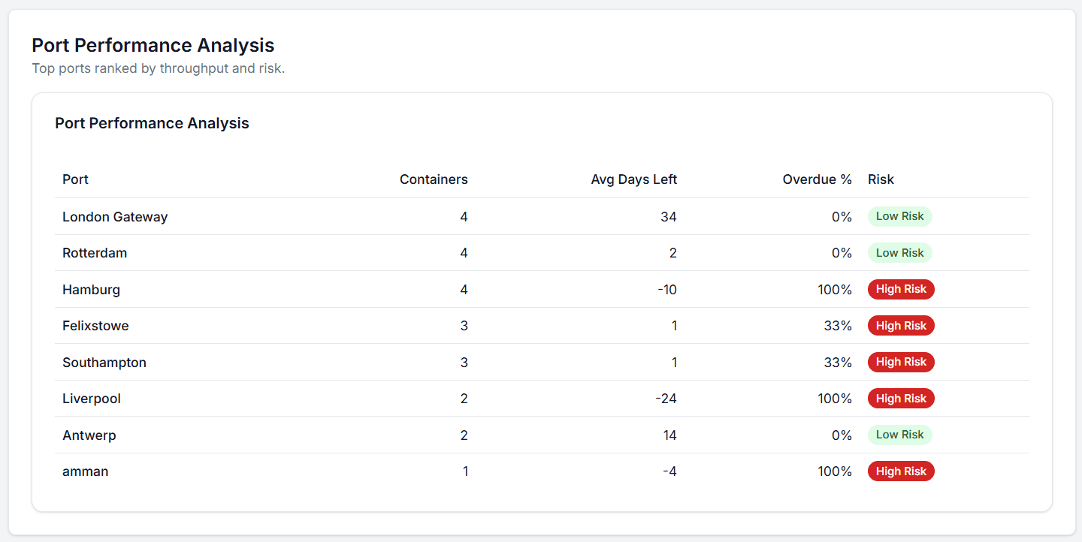Click the High Risk badge for Hamburg
The width and height of the screenshot is (1082, 542).
point(901,289)
